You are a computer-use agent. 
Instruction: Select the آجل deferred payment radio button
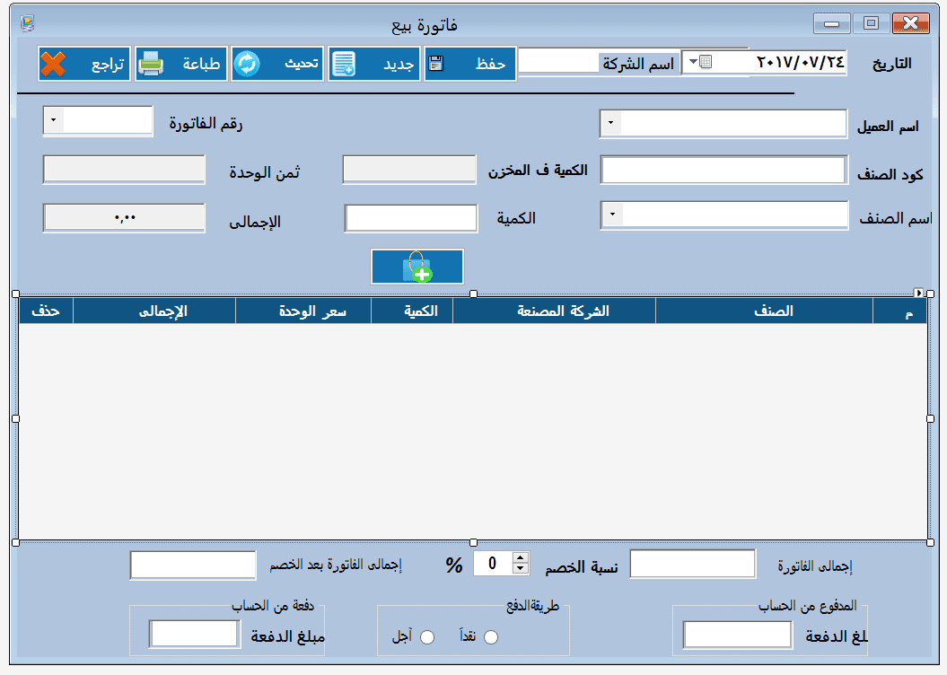(427, 637)
